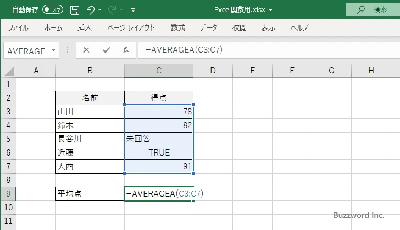Click the 得点 header cell
The height and width of the screenshot is (230, 400).
159,98
